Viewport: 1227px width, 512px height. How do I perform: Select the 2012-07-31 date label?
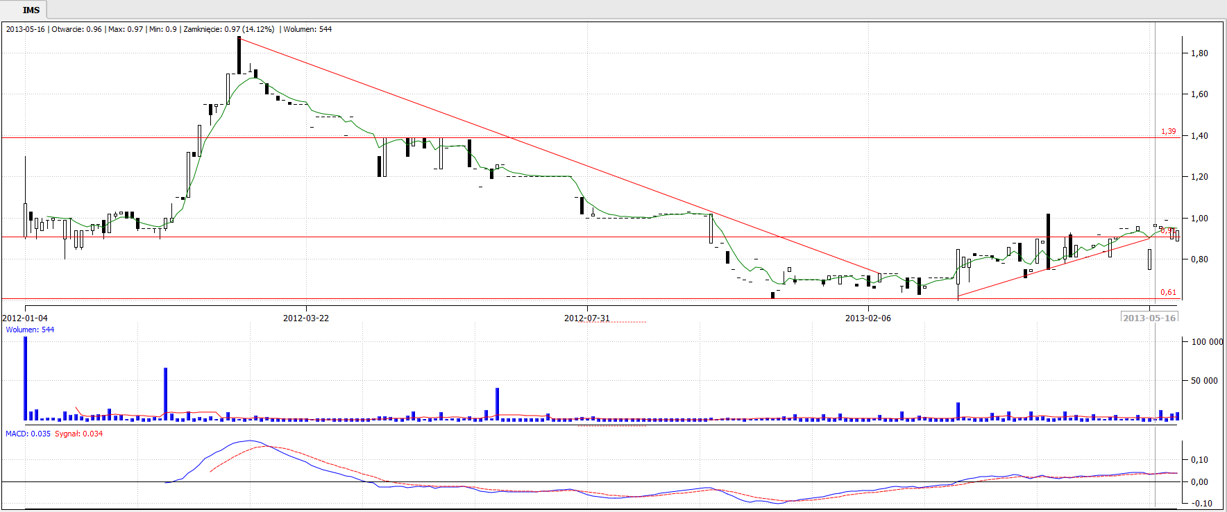tap(587, 318)
